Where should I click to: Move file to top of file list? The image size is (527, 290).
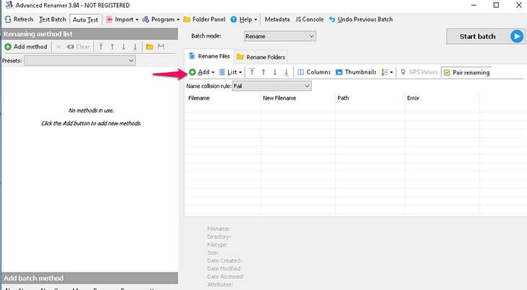click(x=252, y=72)
